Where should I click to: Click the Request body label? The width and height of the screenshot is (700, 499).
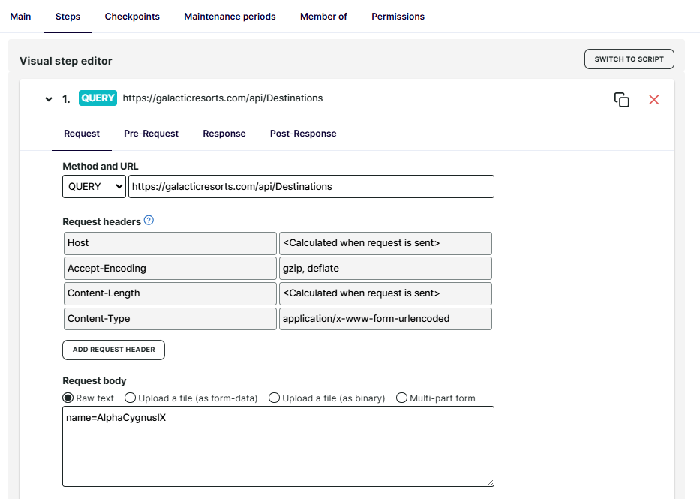click(95, 380)
